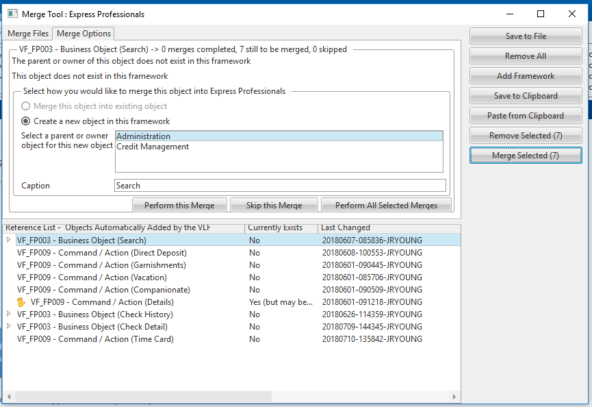The height and width of the screenshot is (407, 592).
Task: Click Paste from Clipboard
Action: [525, 115]
